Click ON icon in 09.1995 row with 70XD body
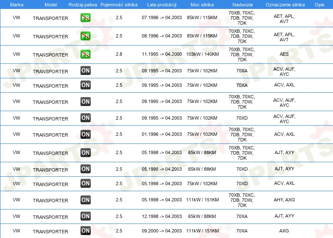 85,118
